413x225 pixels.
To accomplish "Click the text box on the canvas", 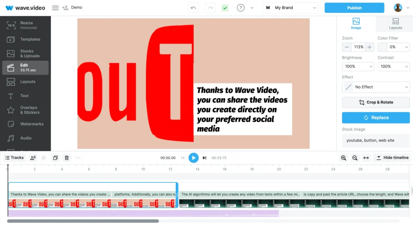I will point(242,109).
